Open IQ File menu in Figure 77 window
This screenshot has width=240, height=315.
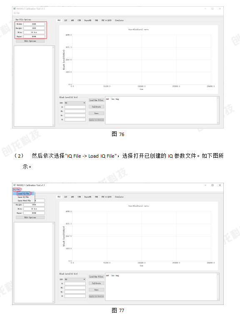[16, 189]
